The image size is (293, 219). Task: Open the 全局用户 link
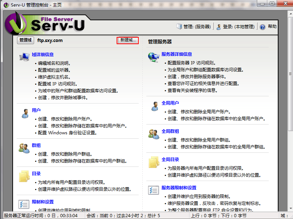pos(170,103)
